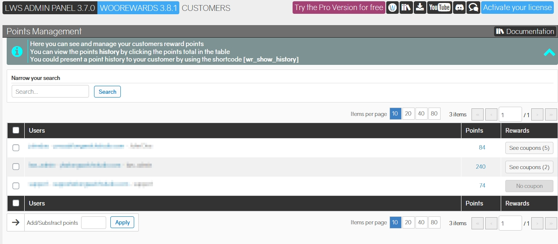Check the select-all box in table header

coord(16,131)
